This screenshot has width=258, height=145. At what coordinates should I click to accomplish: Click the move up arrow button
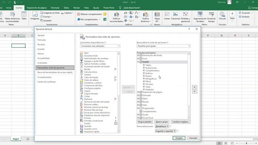point(194,87)
